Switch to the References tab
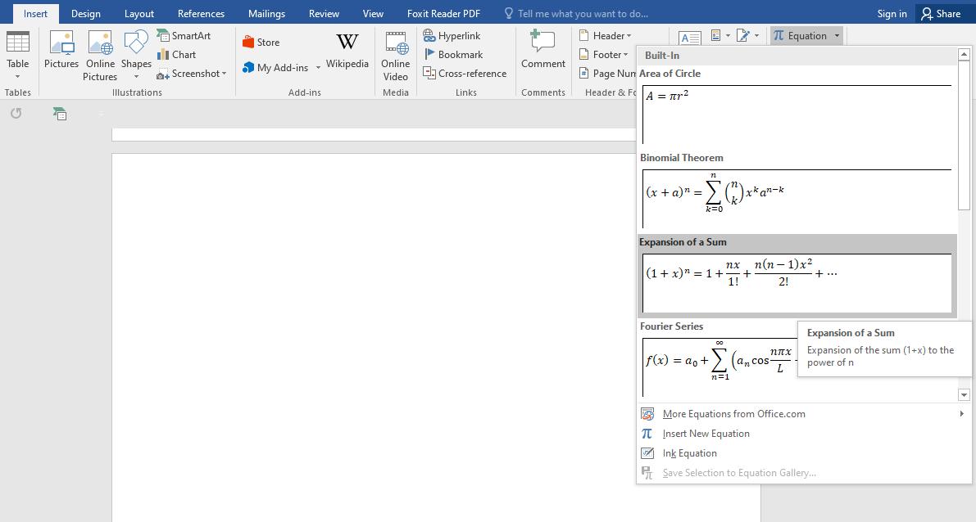The image size is (976, 522). [201, 13]
